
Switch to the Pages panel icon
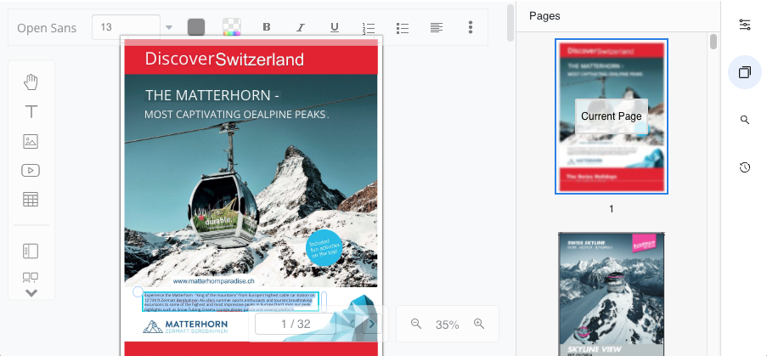click(x=745, y=72)
